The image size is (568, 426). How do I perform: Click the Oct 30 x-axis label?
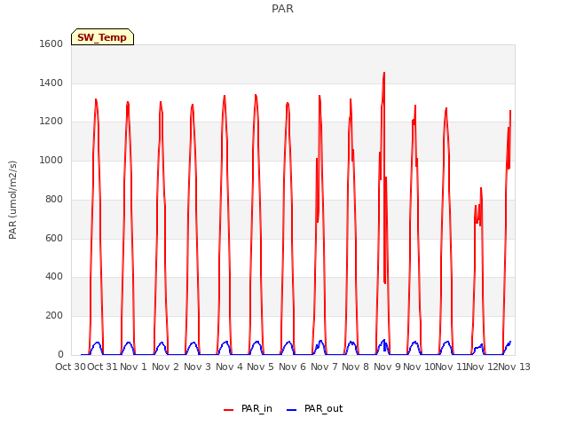point(71,367)
